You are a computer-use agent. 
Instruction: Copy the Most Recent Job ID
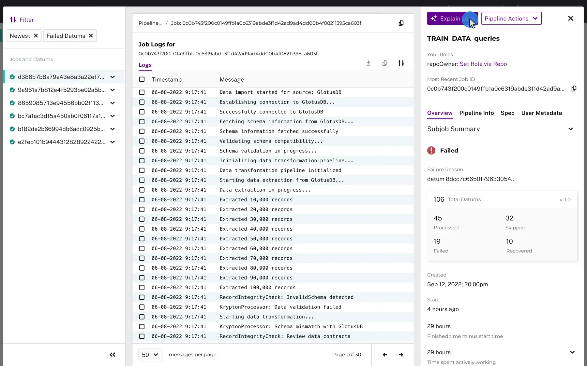click(x=574, y=88)
